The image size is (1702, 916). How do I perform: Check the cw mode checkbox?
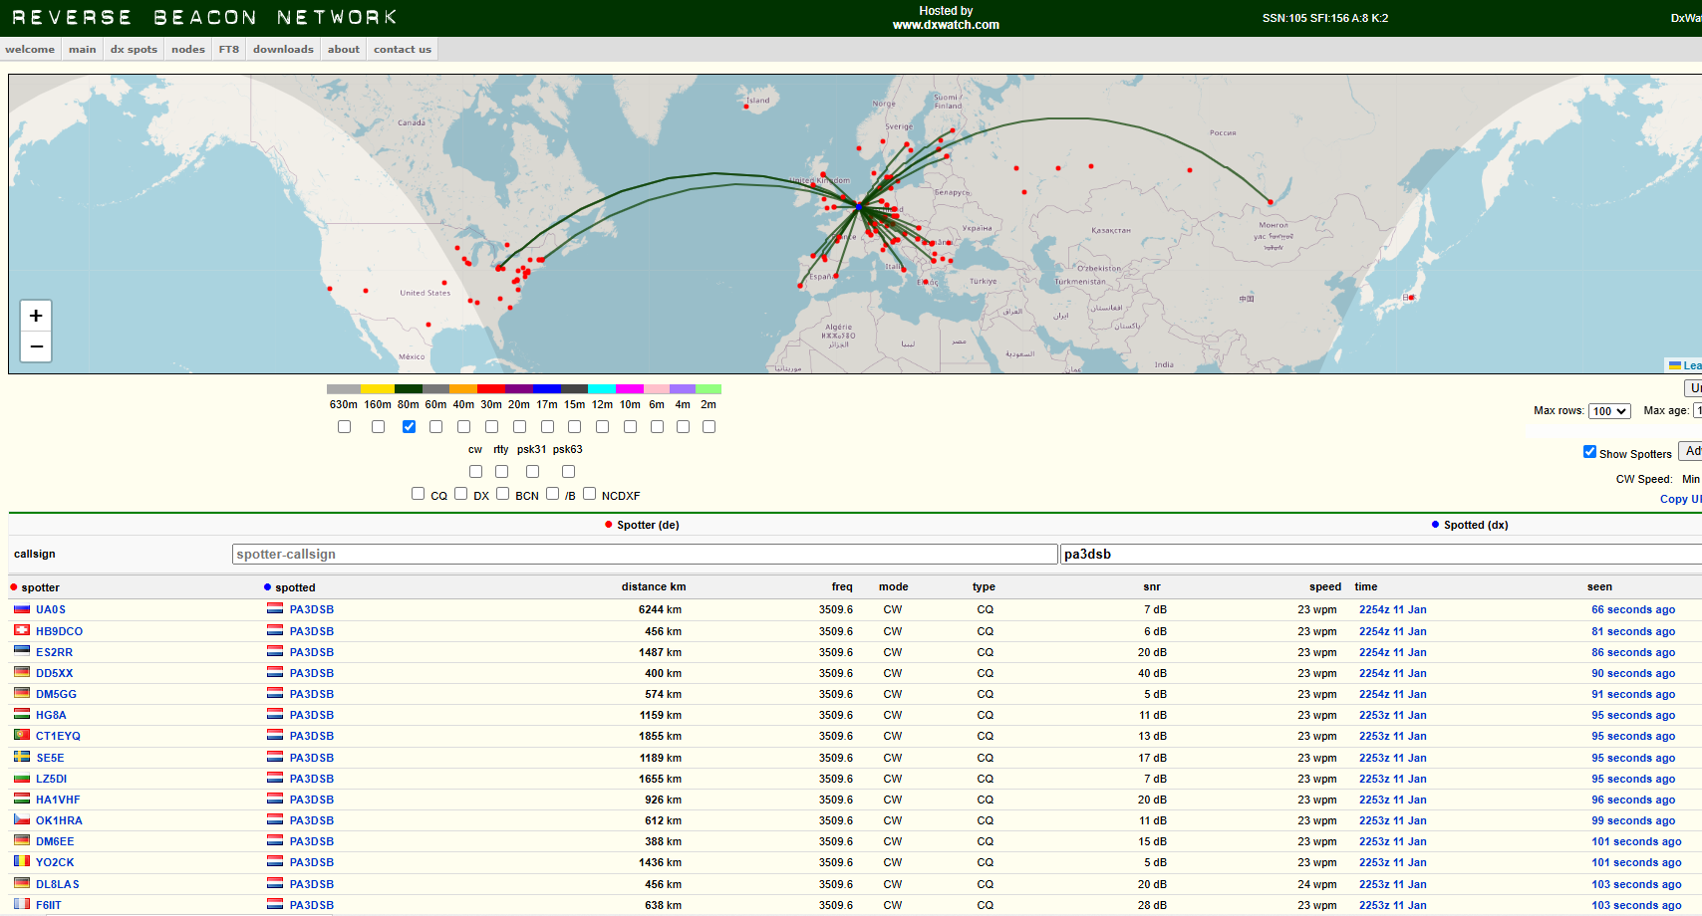(475, 472)
